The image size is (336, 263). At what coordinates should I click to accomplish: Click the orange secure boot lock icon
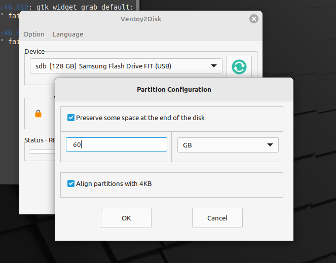38,114
